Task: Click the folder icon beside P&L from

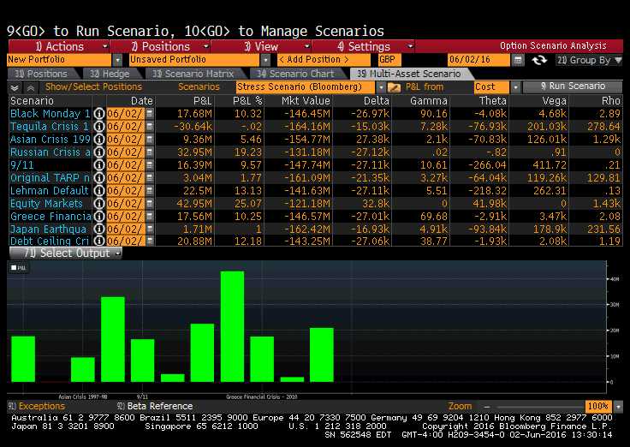Action: [394, 87]
